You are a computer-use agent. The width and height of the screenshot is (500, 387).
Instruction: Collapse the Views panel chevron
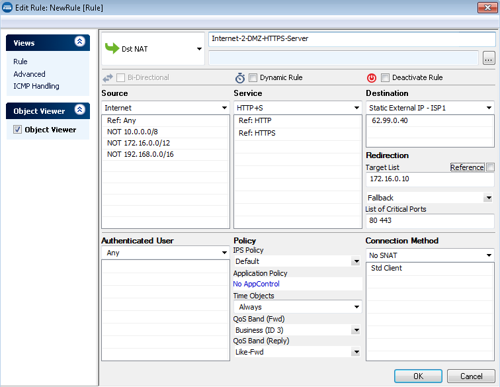click(79, 42)
